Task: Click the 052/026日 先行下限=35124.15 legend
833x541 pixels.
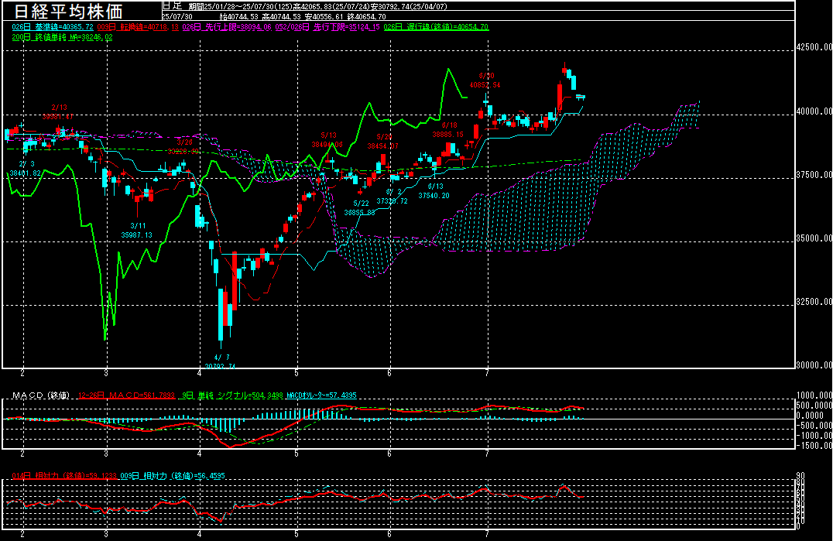Action: pyautogui.click(x=327, y=26)
